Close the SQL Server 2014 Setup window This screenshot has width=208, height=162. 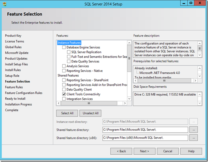(x=200, y=3)
